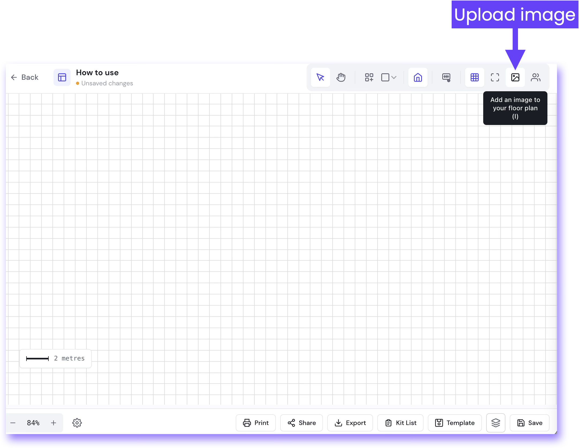Select the pointer select tool
This screenshot has height=448, width=579.
[320, 77]
